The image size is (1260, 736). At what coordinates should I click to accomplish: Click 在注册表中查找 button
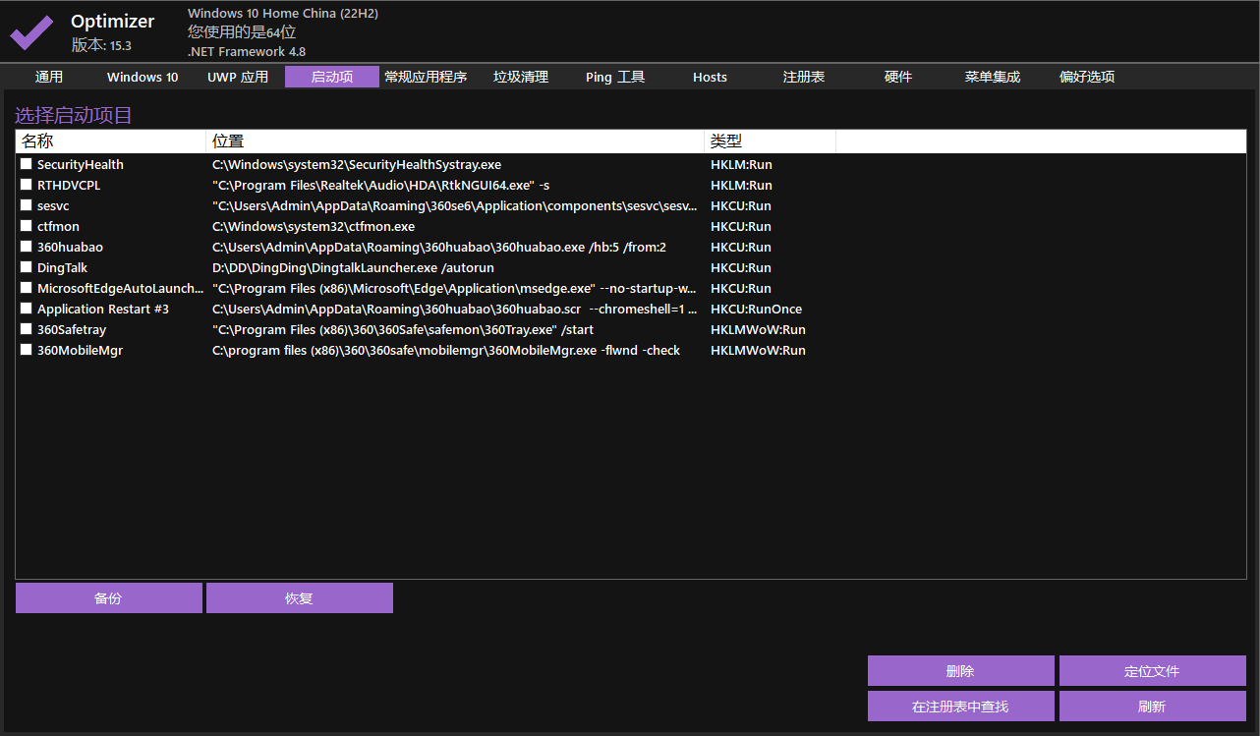(960, 706)
